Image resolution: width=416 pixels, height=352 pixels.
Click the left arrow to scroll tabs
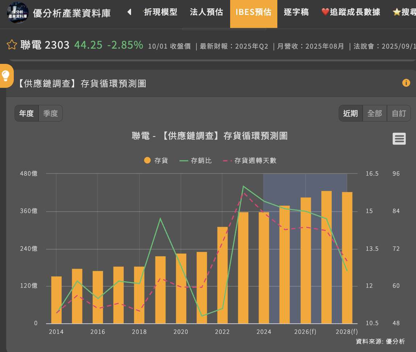coord(129,12)
